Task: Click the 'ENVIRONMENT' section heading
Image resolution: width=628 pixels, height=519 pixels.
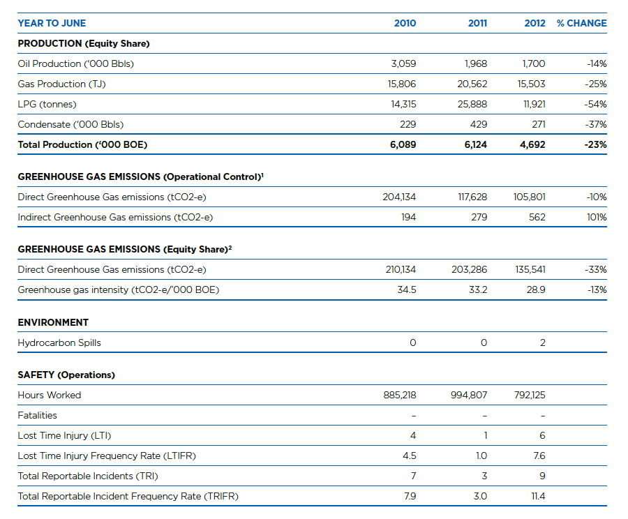Action: [53, 322]
